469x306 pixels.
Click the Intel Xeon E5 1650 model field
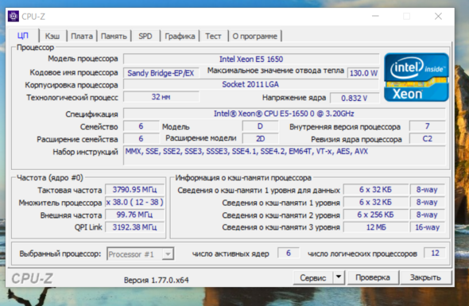click(251, 59)
